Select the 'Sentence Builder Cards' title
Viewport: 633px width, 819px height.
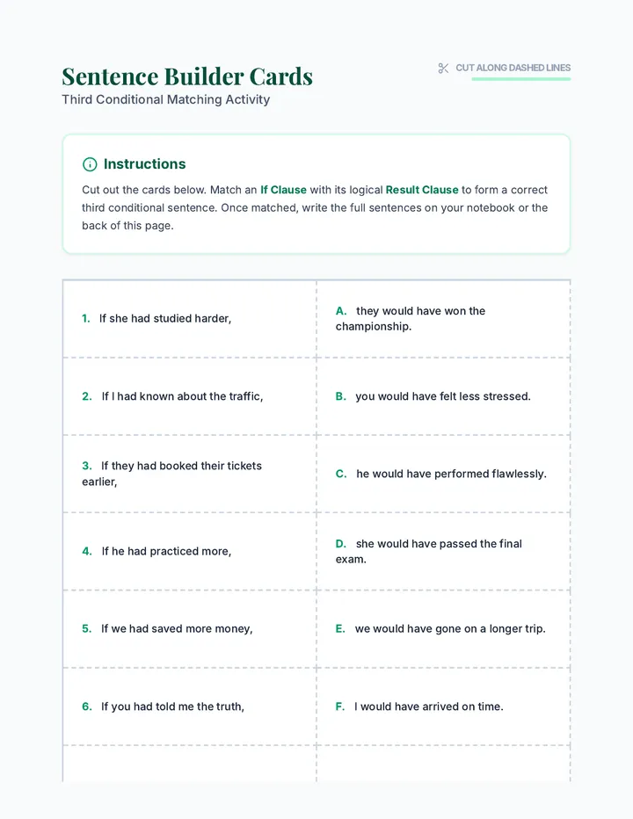point(187,76)
